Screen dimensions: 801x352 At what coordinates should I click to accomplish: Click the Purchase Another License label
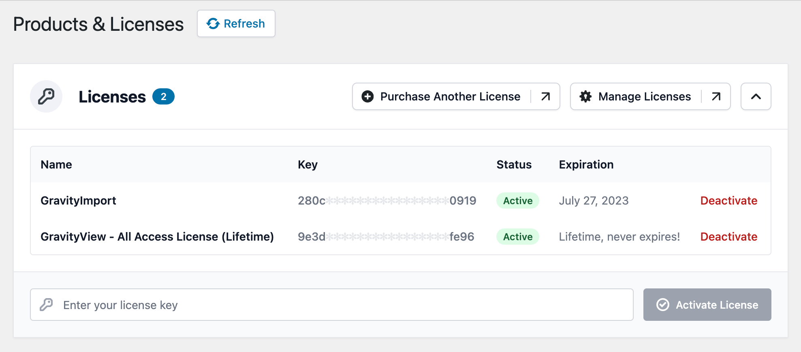(x=450, y=96)
